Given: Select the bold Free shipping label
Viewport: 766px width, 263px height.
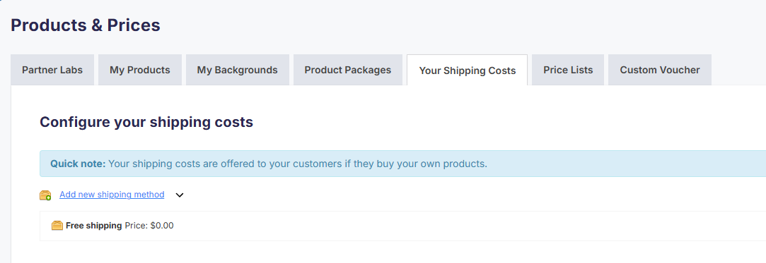Looking at the screenshot, I should 94,226.
